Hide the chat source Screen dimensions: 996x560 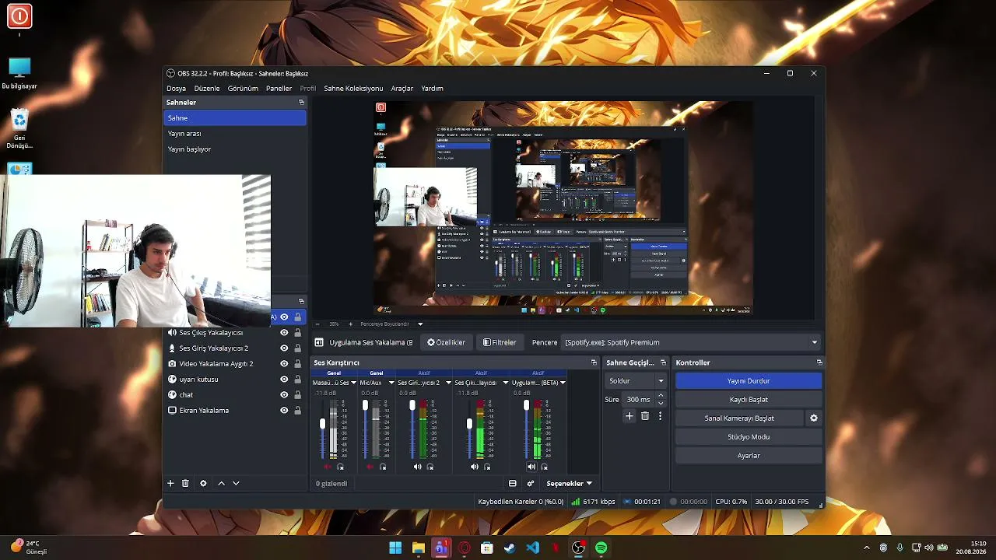click(x=284, y=394)
